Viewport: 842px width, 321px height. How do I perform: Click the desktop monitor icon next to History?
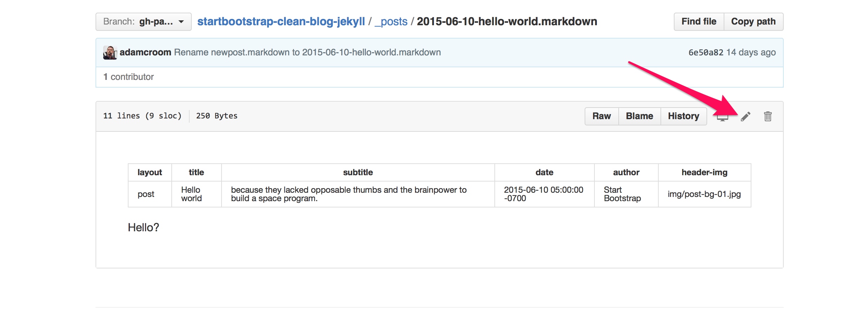(x=722, y=117)
